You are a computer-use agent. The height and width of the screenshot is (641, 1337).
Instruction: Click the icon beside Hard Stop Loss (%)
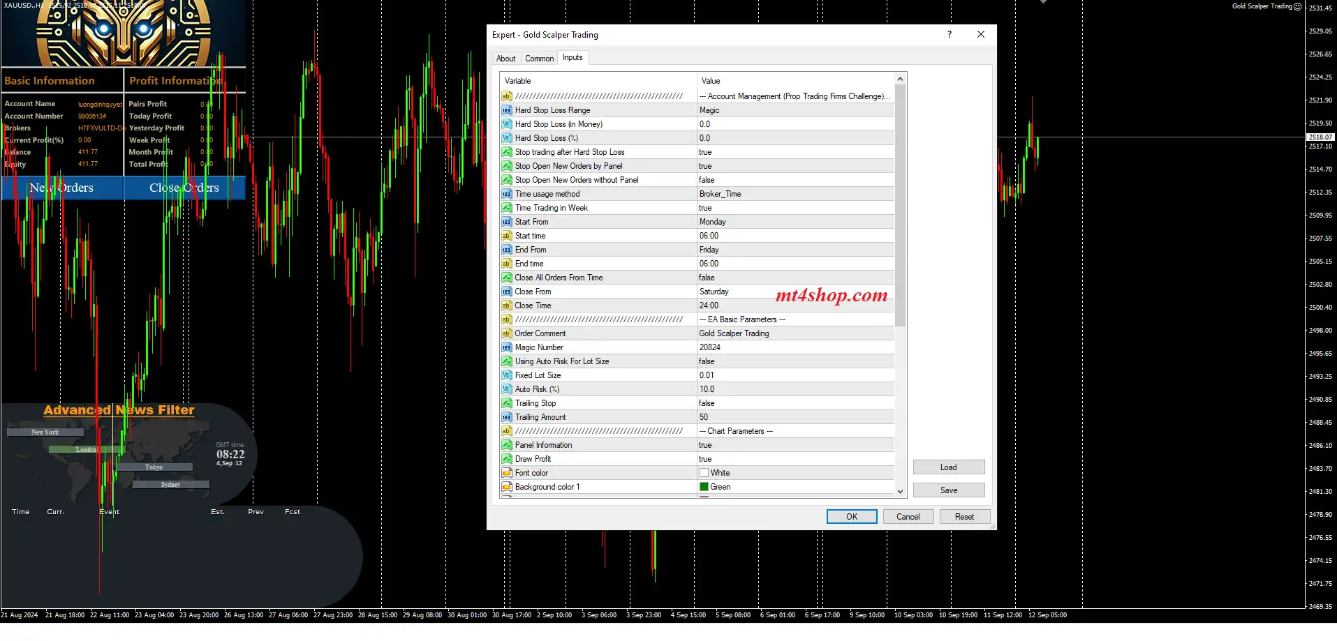pos(507,138)
